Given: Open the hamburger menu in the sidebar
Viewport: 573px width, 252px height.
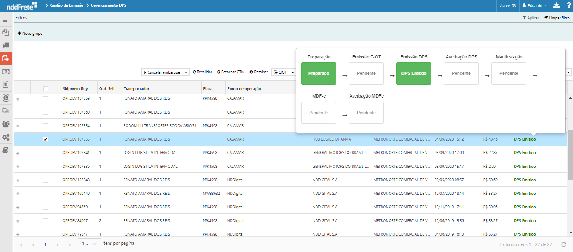Looking at the screenshot, I should [x=5, y=20].
